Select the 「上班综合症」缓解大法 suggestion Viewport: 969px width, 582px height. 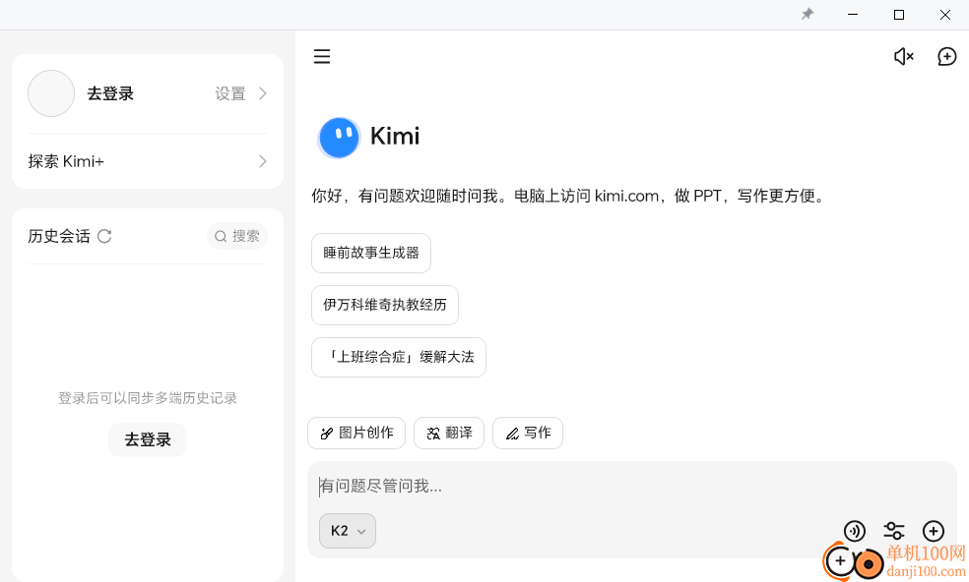point(399,357)
